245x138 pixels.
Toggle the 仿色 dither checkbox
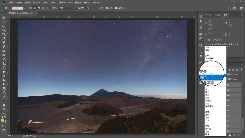click(x=107, y=8)
